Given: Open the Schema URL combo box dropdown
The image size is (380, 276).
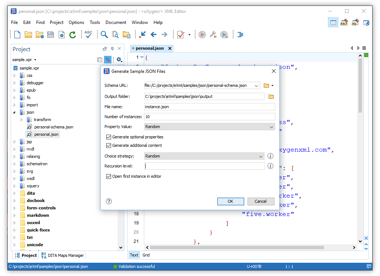Looking at the screenshot, I should pos(256,85).
